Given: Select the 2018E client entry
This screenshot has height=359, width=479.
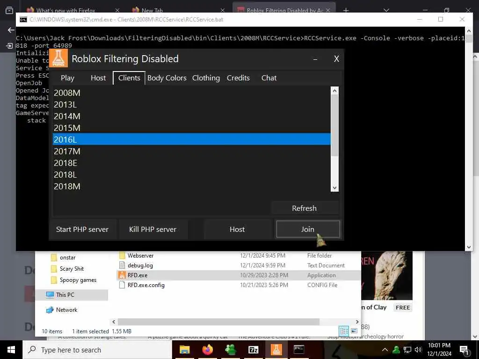Looking at the screenshot, I should tap(191, 163).
